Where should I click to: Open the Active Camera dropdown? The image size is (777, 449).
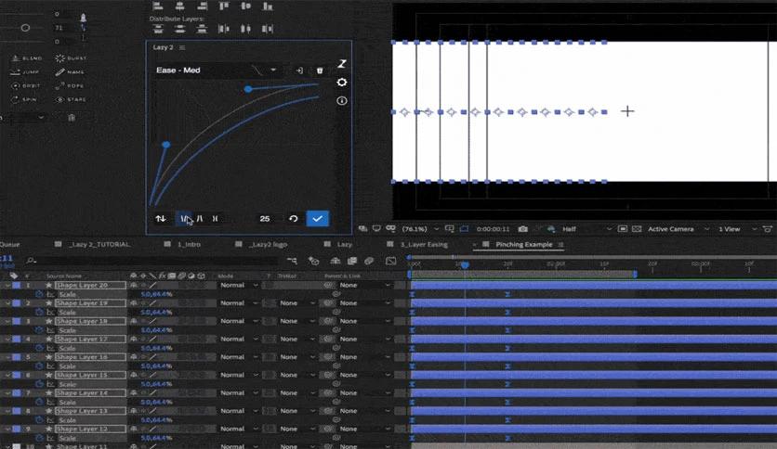pos(678,229)
